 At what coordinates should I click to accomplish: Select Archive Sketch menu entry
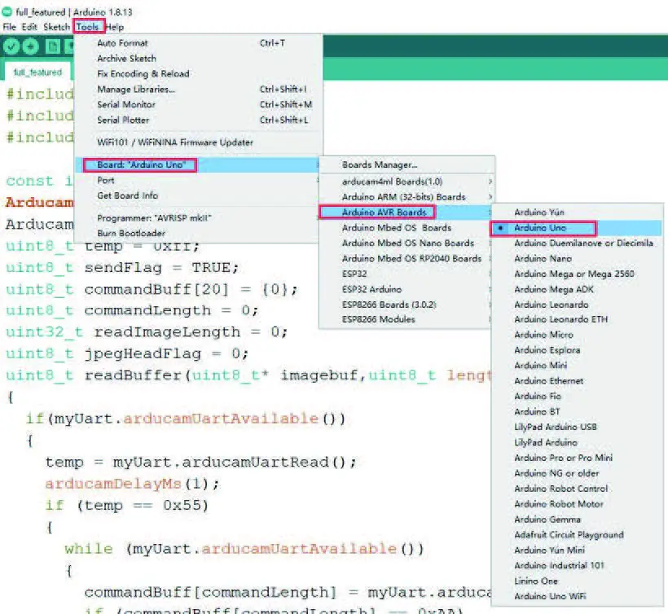[x=199, y=59]
